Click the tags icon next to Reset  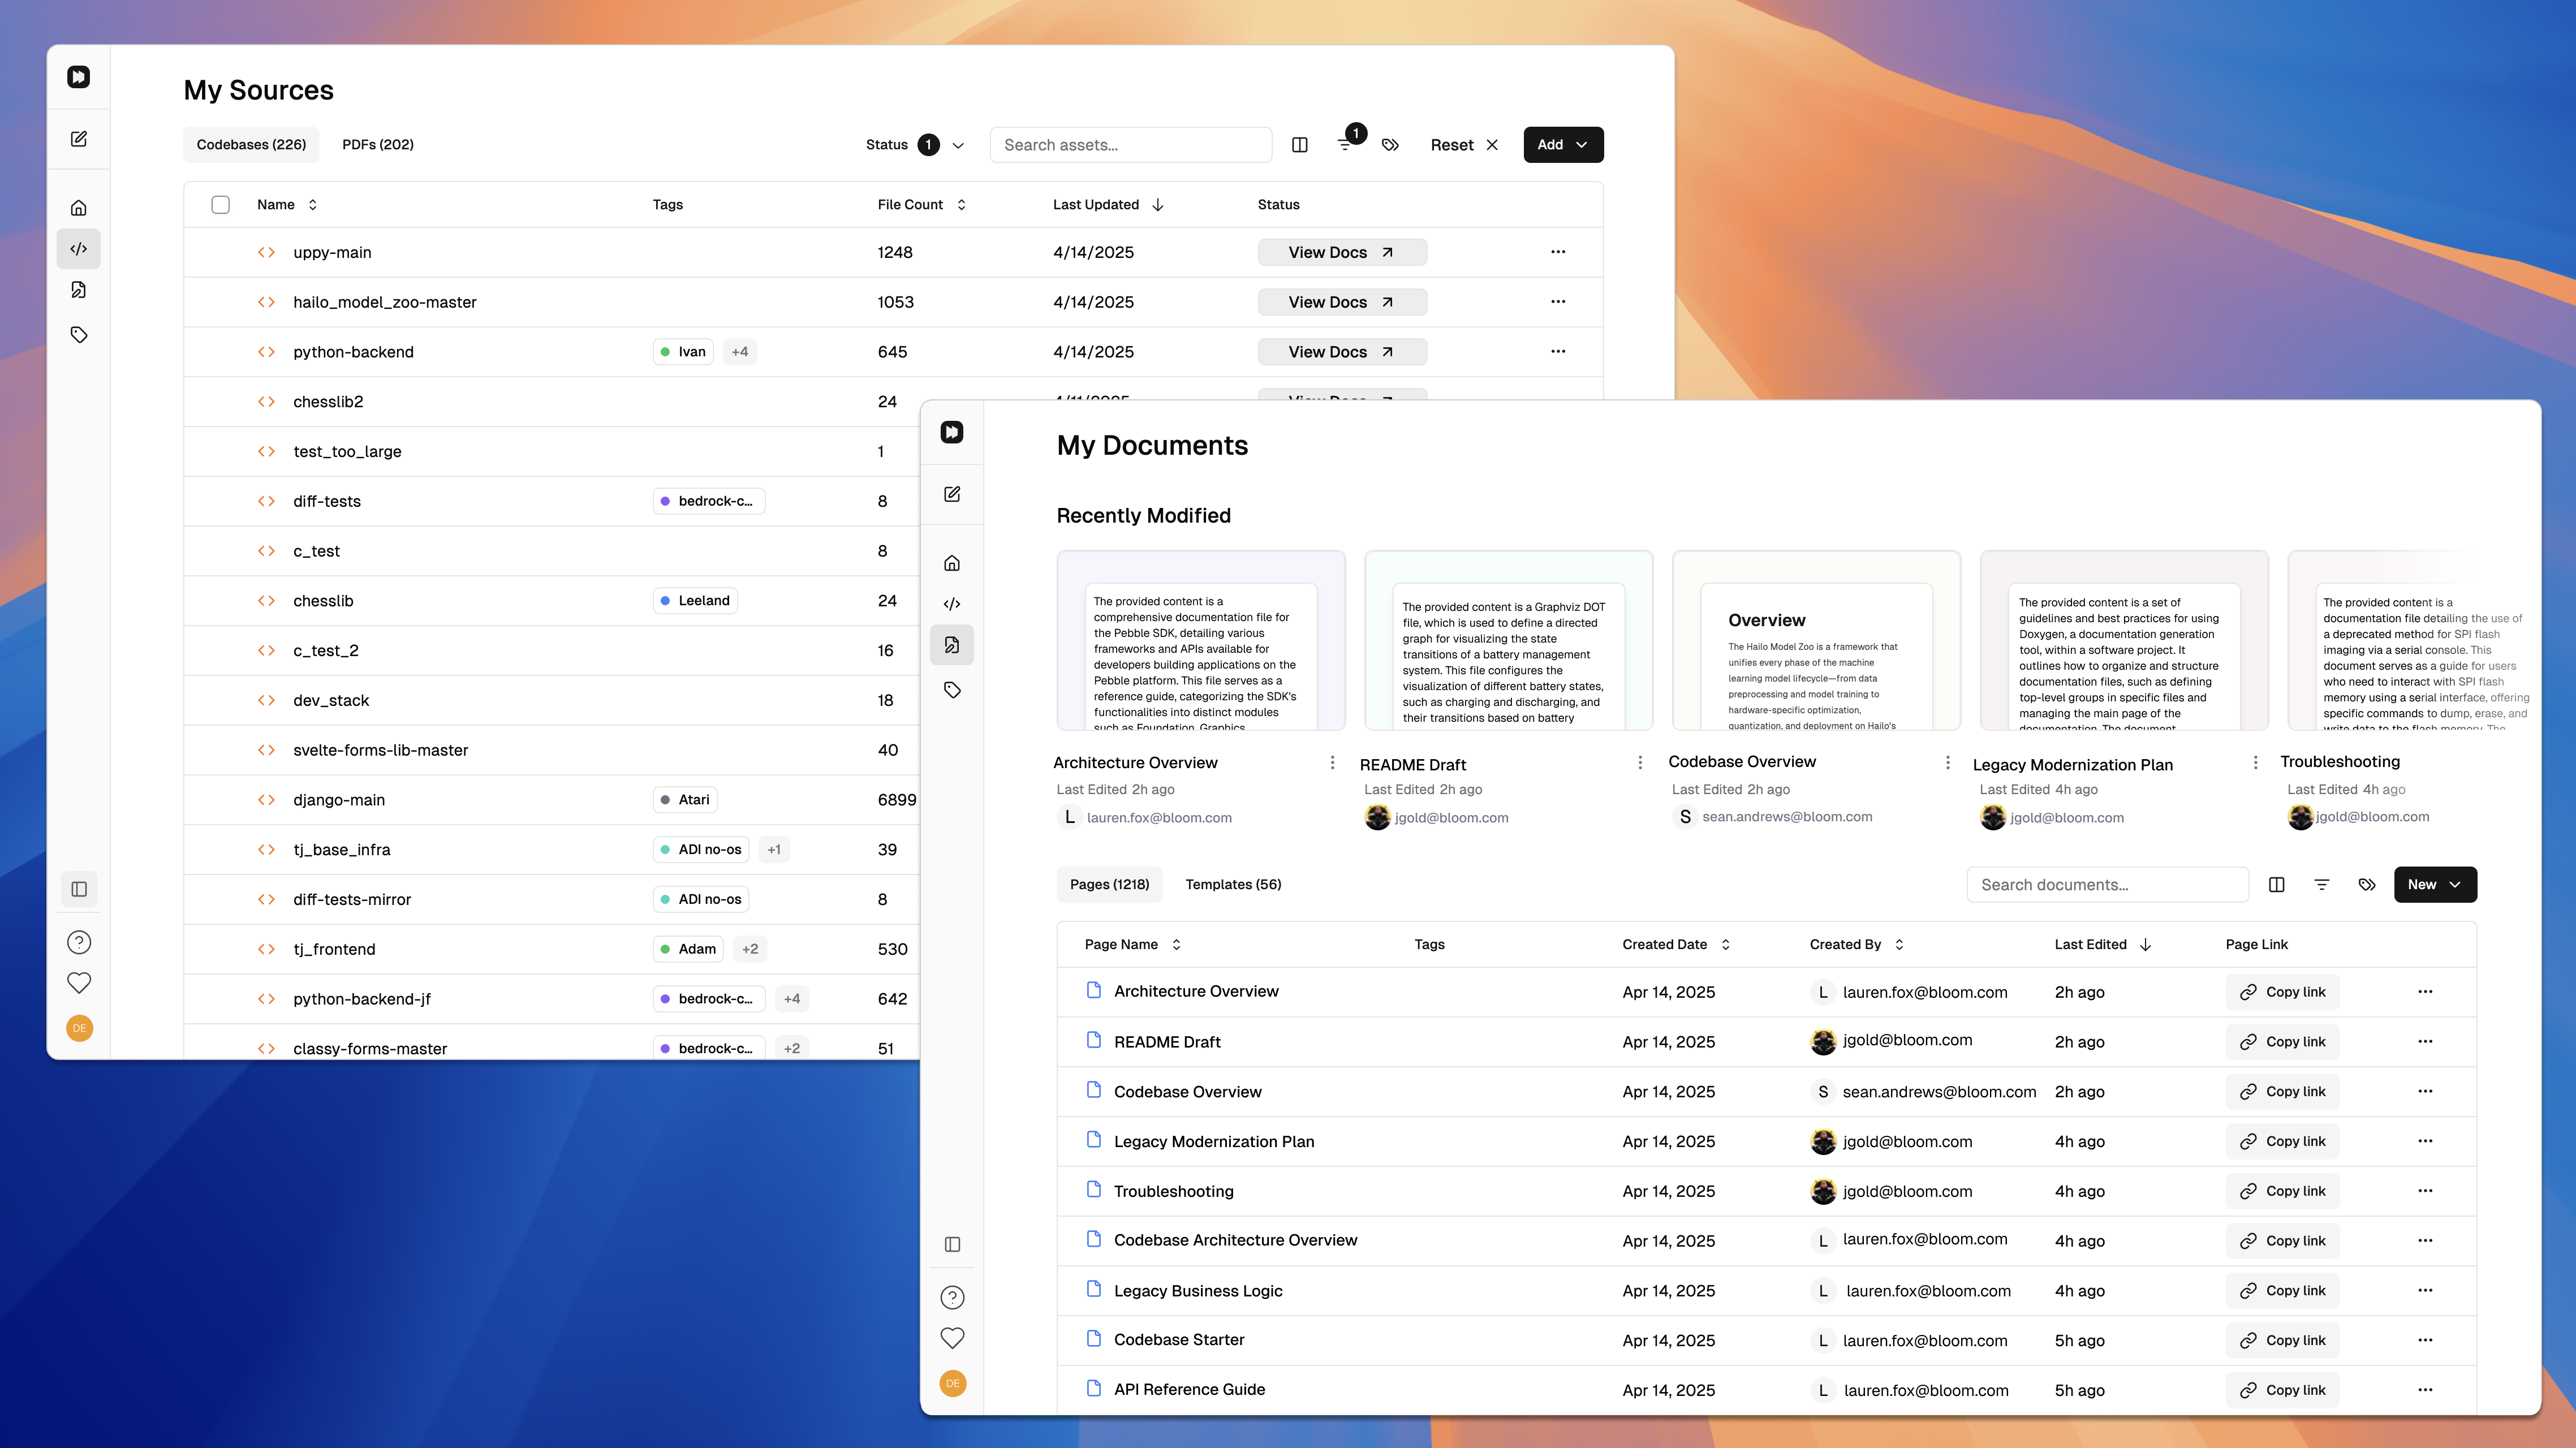[1390, 145]
